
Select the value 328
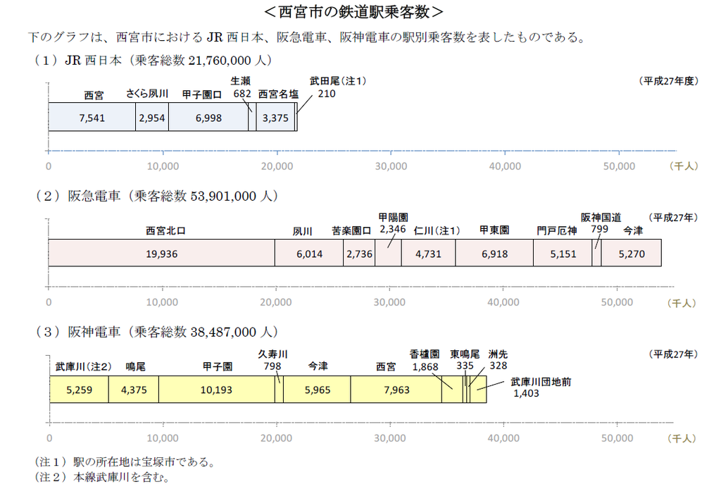click(x=499, y=366)
